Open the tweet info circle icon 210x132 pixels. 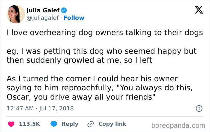pos(199,108)
